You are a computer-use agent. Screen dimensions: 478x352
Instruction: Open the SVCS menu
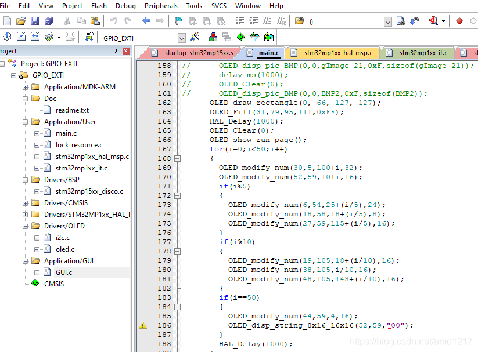(218, 6)
